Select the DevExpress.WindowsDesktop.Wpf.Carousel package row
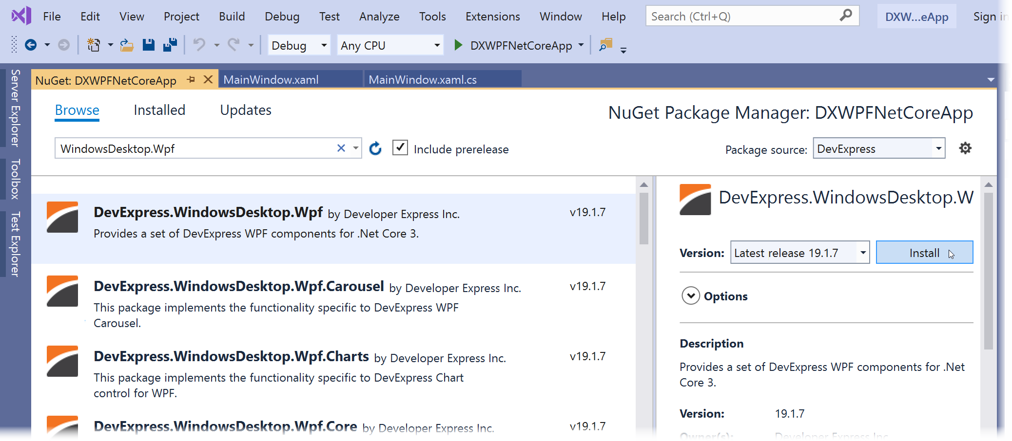Screen dimensions: 1012x441 coord(333,303)
